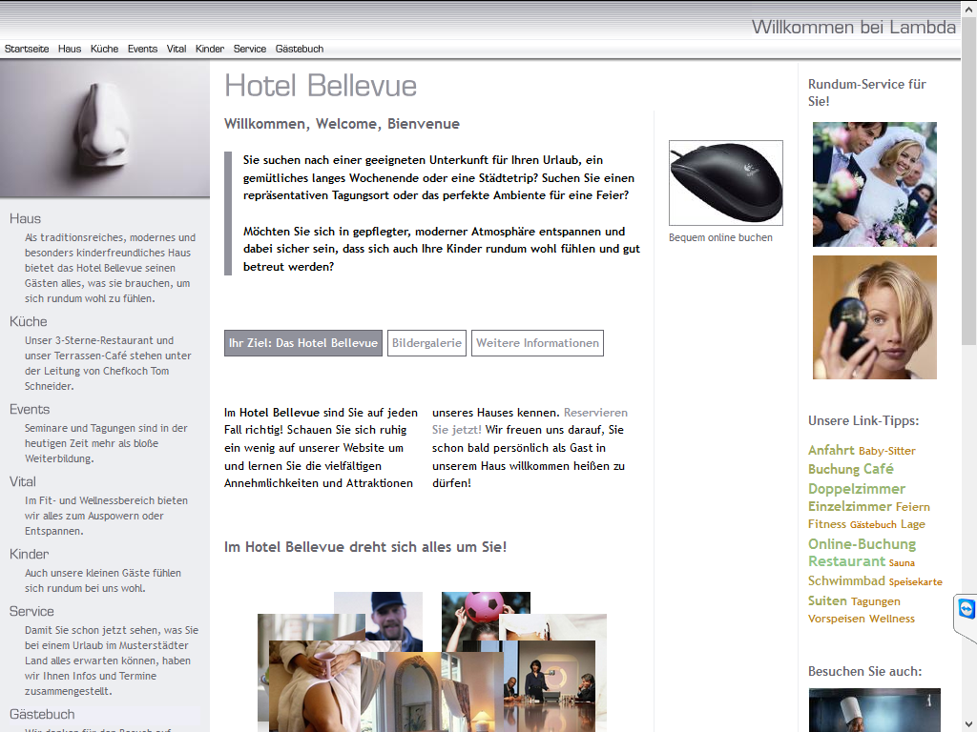Click the 'Bequem online buchen' caption

[720, 237]
